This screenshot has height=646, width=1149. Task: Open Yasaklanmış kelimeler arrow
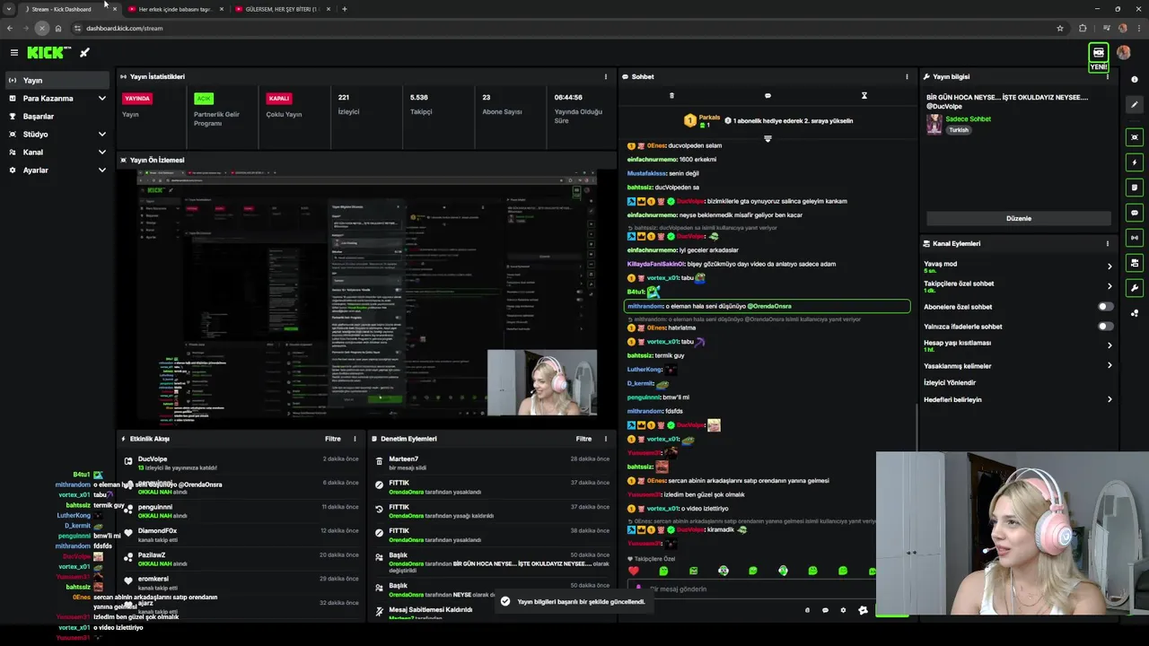pos(1110,365)
